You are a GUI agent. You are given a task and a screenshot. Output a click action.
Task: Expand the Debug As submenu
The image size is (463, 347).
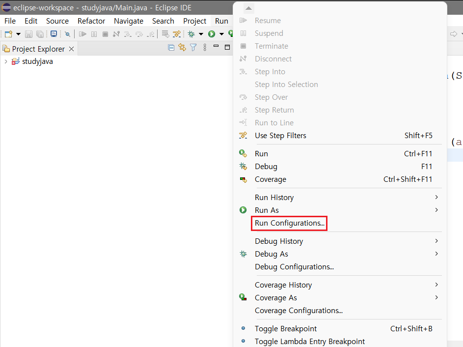340,254
